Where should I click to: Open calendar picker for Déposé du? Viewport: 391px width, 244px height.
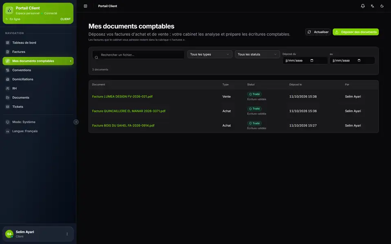[312, 61]
